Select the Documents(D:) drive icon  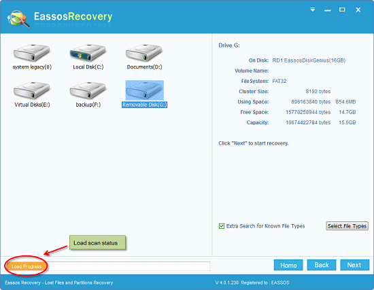[x=144, y=53]
